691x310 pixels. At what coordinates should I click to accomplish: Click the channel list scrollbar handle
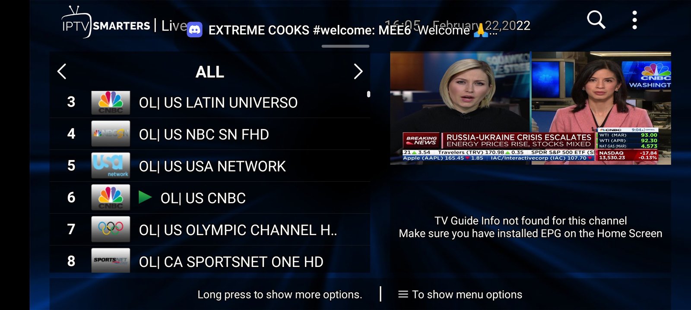click(368, 94)
